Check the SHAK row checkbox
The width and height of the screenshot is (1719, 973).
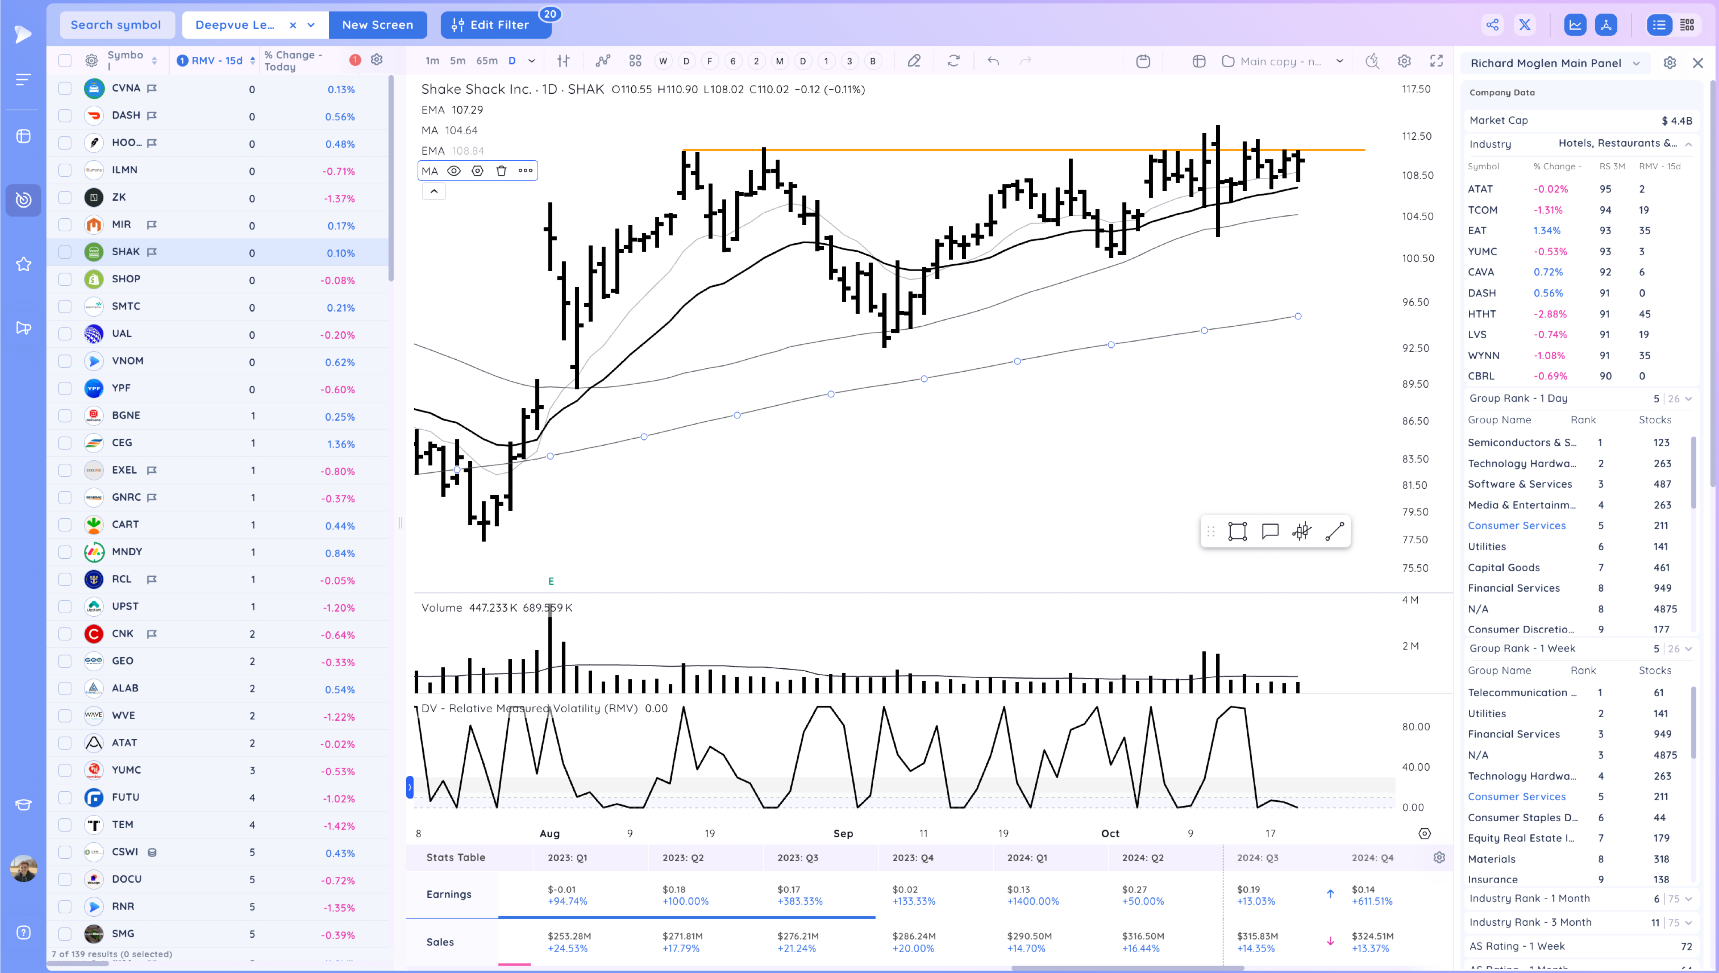pyautogui.click(x=65, y=252)
